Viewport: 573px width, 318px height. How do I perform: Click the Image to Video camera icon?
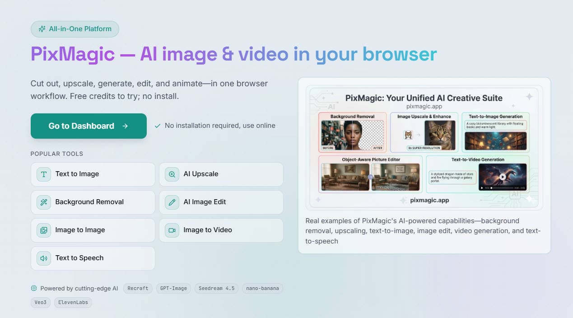click(172, 230)
